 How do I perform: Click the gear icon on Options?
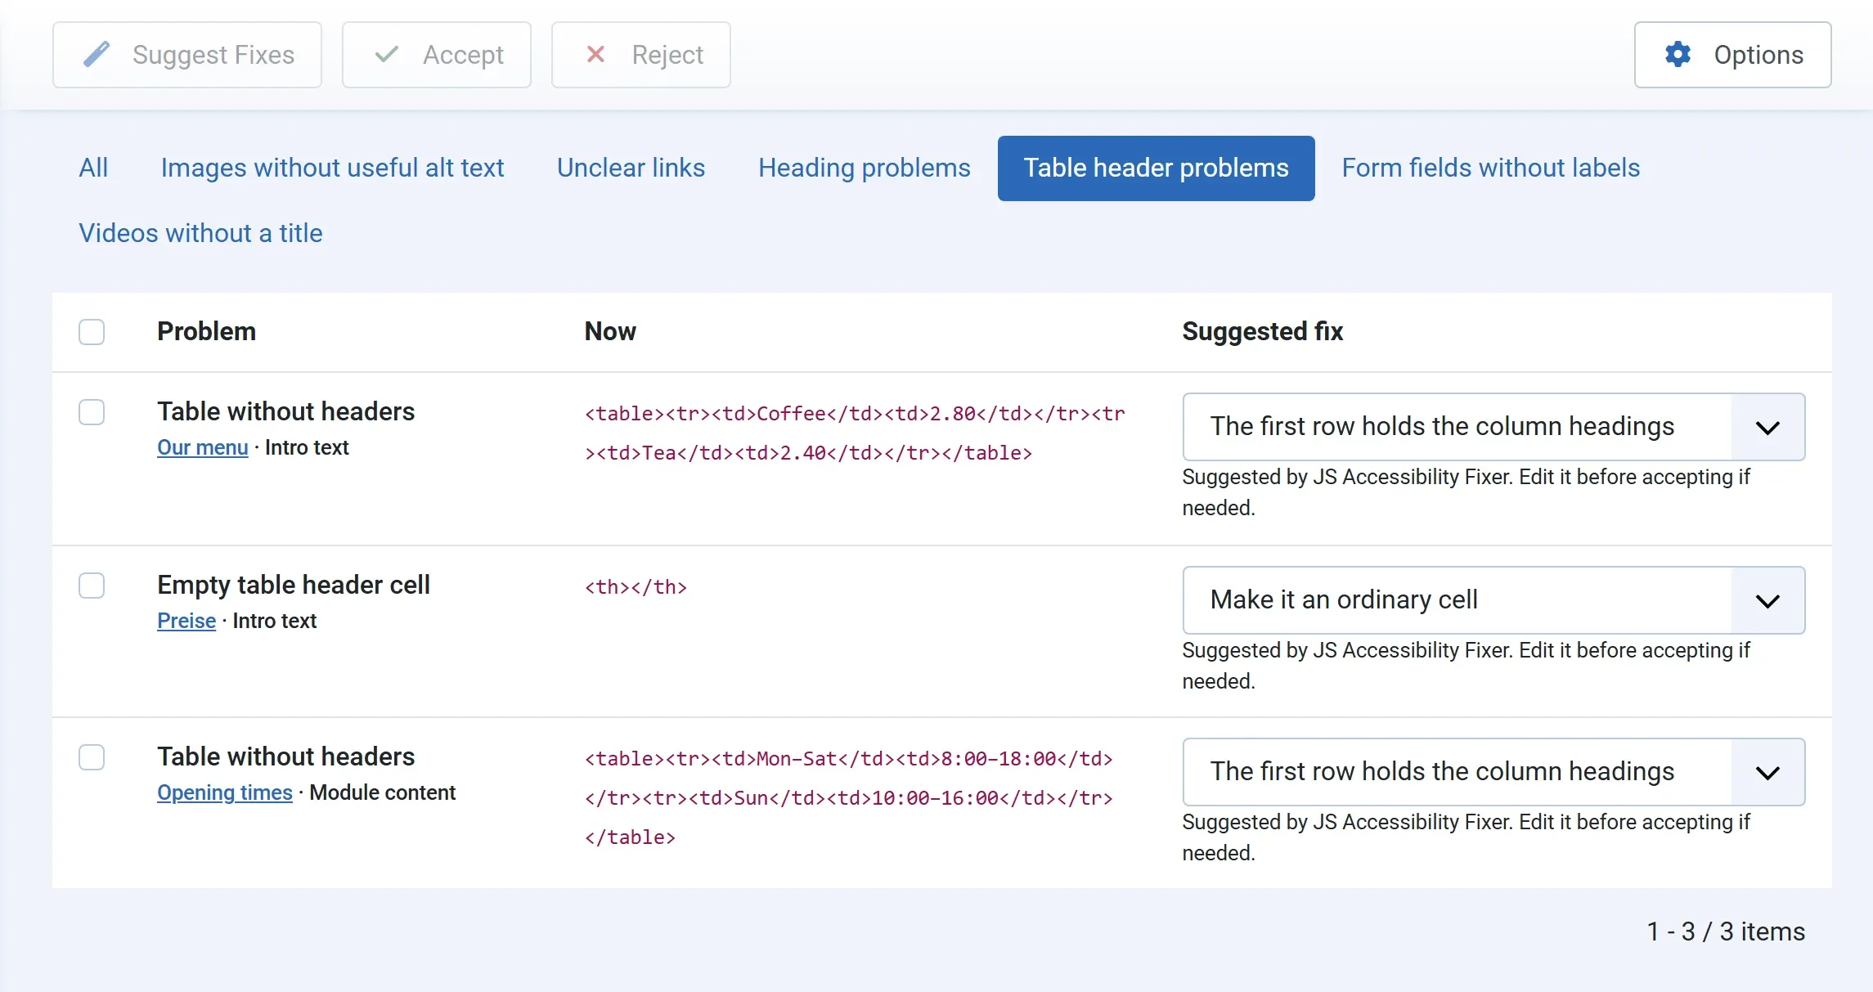coord(1678,55)
